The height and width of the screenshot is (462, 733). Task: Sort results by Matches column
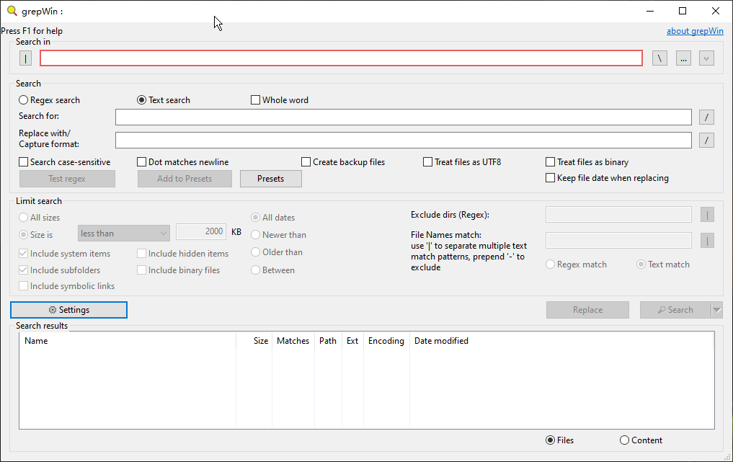[x=293, y=341]
